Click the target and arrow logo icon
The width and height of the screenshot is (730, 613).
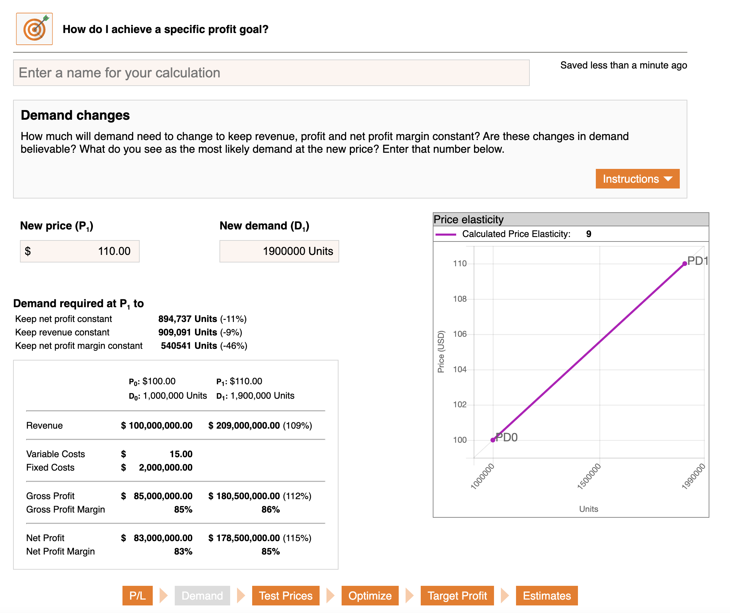click(34, 29)
